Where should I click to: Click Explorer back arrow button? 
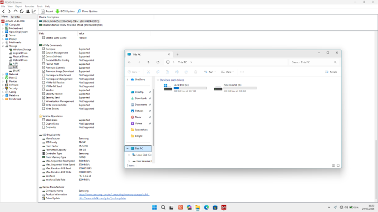(130, 62)
